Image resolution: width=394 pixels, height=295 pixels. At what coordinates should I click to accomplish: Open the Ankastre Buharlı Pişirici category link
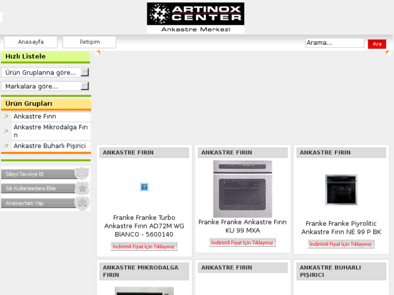50,146
